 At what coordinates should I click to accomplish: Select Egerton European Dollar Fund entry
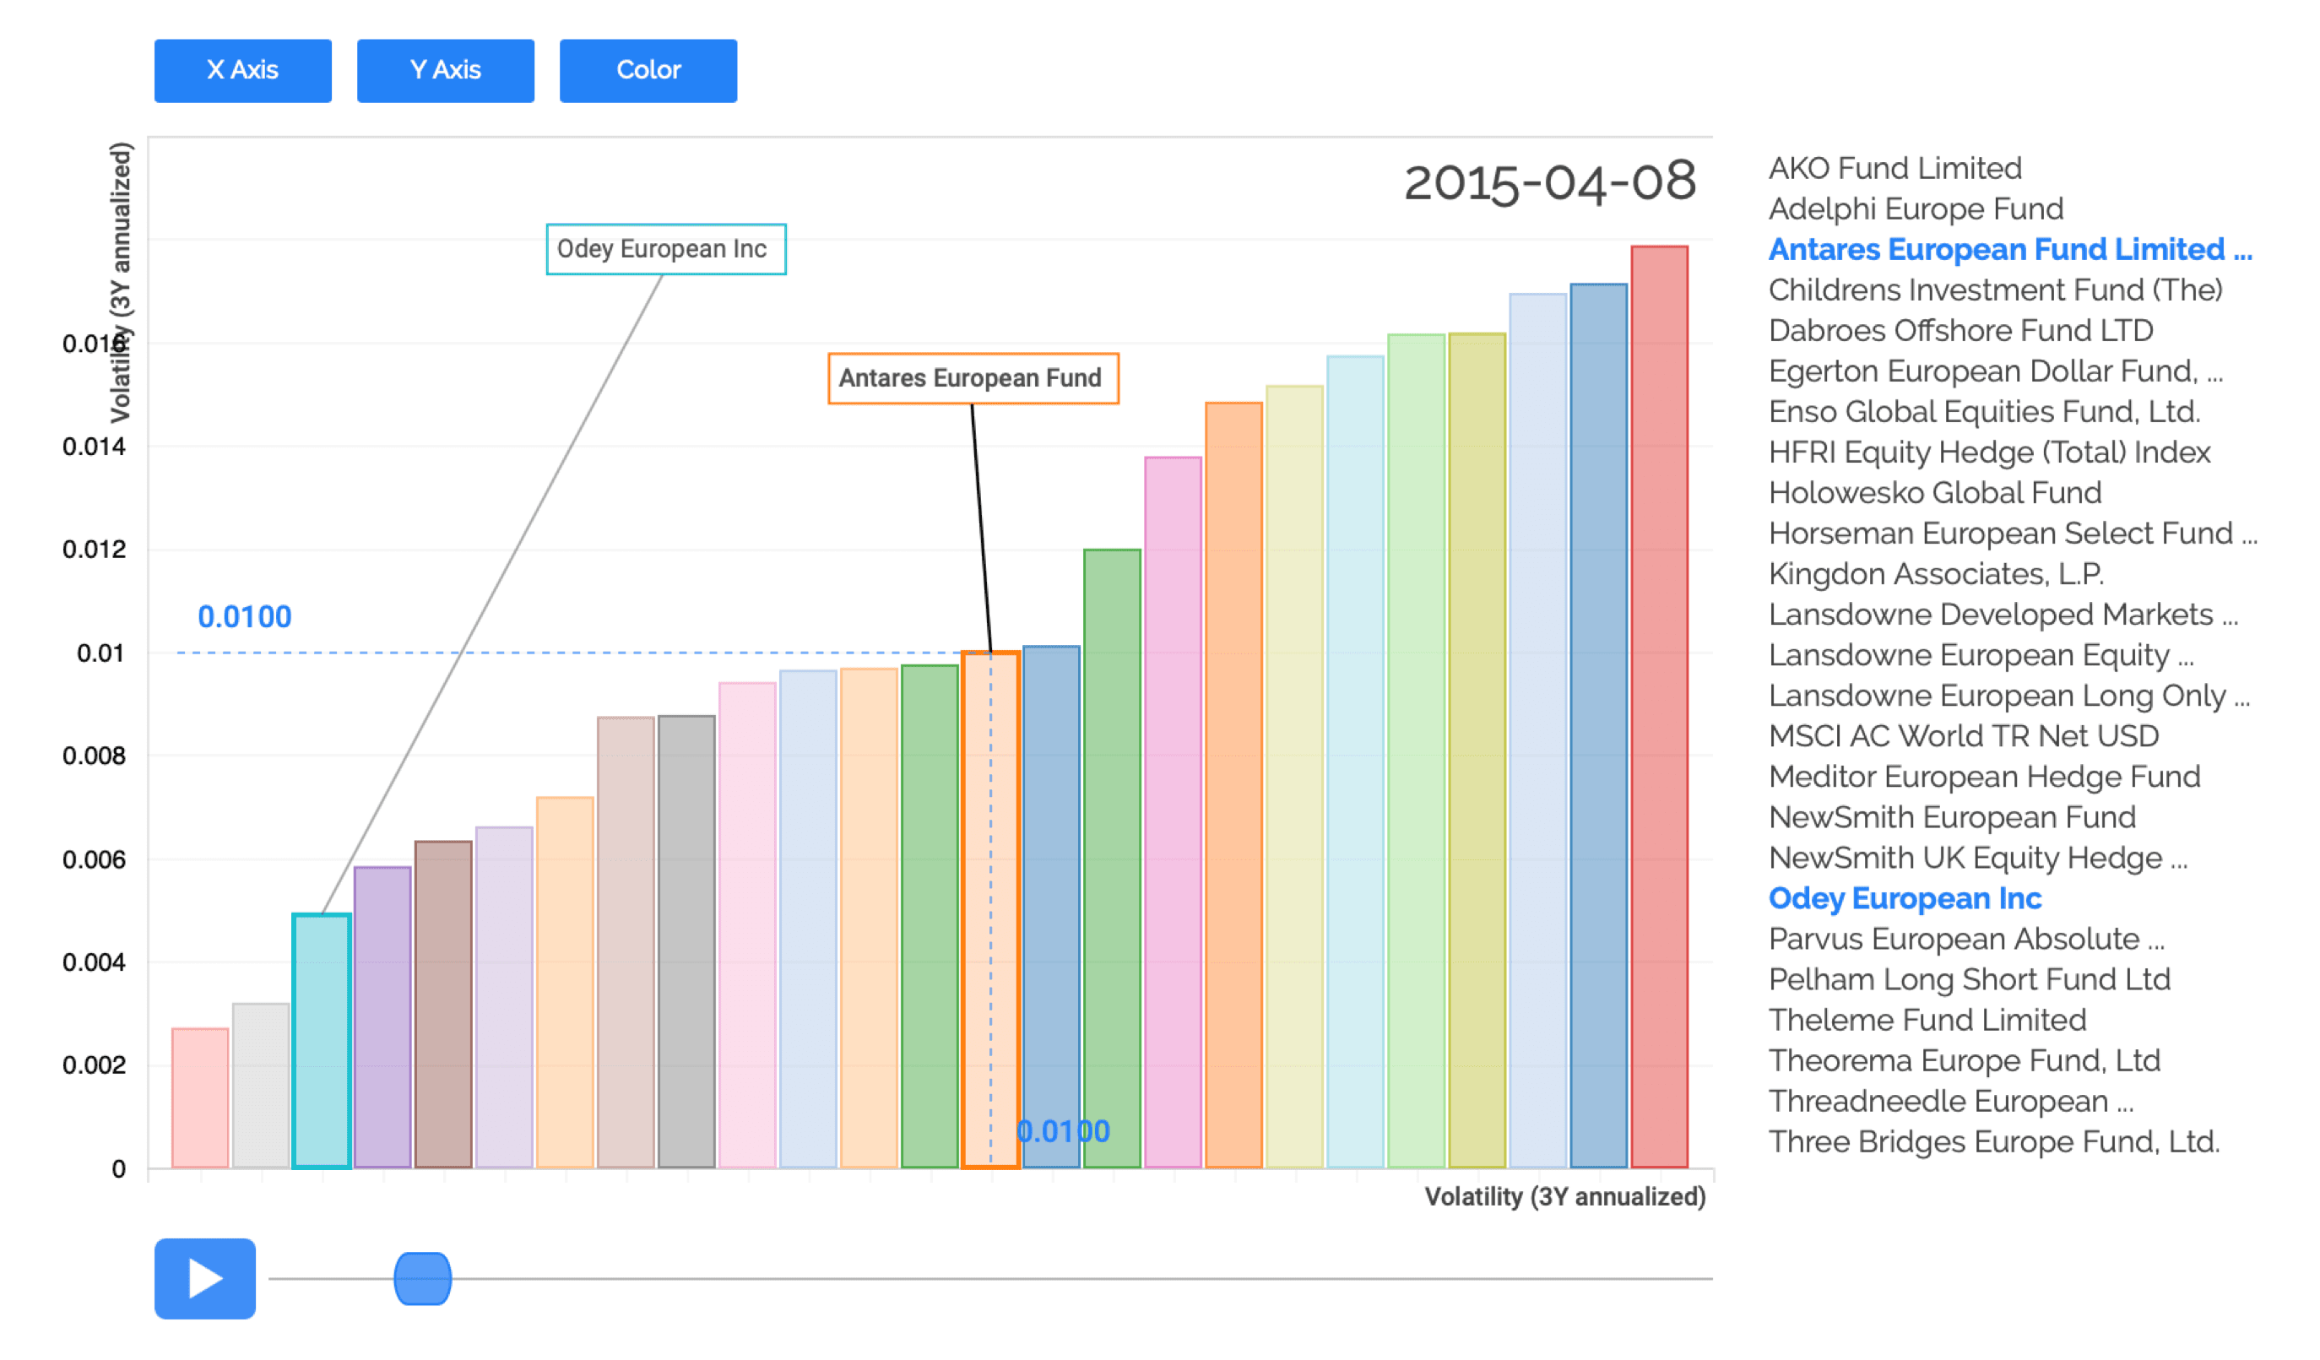pyautogui.click(x=1995, y=371)
